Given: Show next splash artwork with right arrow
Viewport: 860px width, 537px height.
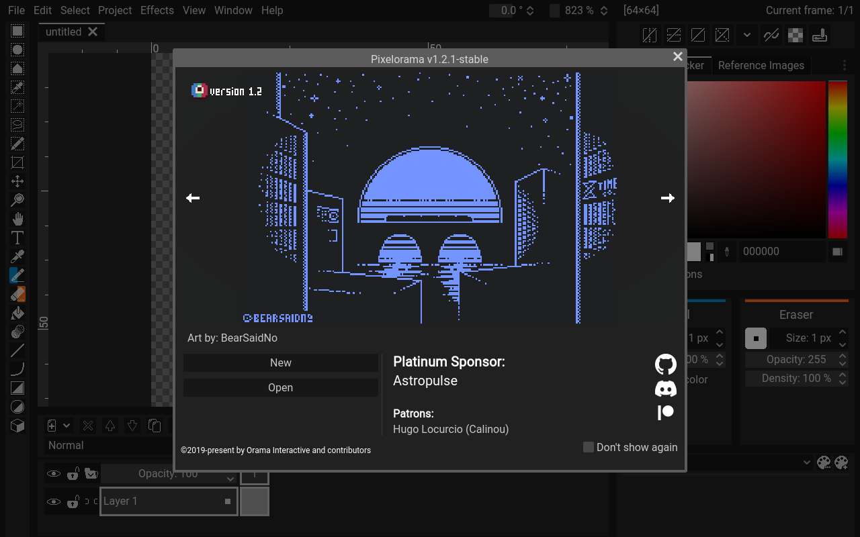Looking at the screenshot, I should [x=667, y=198].
